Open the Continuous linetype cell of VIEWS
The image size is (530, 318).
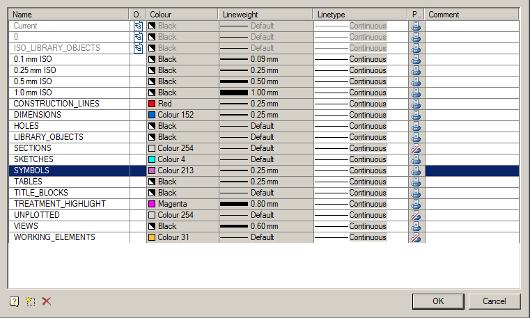(x=361, y=226)
